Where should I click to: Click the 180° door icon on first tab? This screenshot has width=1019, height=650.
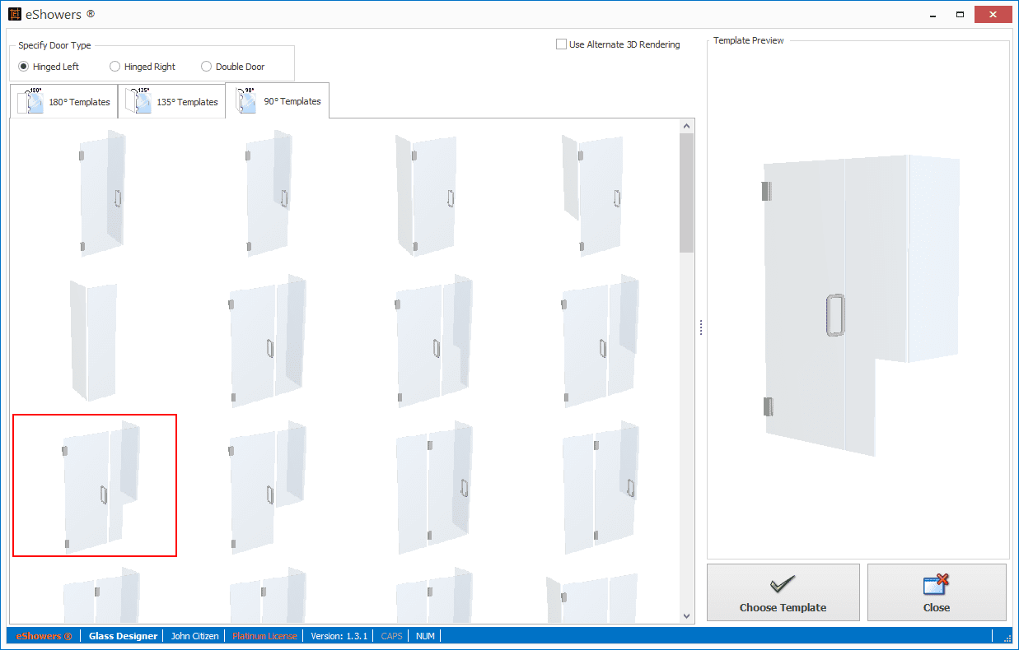coord(30,102)
